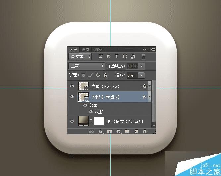Switch to the 通道 tab

tap(85, 50)
